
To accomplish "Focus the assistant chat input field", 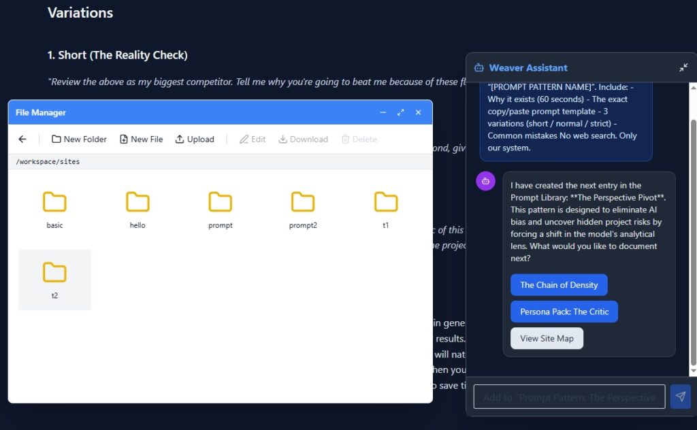I will [569, 397].
